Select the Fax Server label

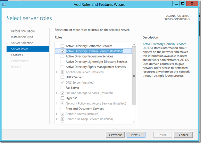72,87
